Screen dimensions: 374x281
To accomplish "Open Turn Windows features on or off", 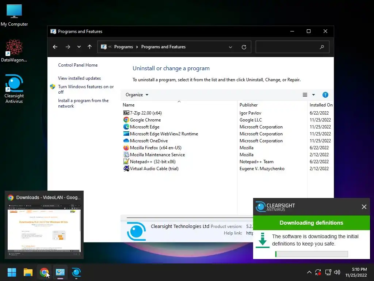I will (x=86, y=89).
